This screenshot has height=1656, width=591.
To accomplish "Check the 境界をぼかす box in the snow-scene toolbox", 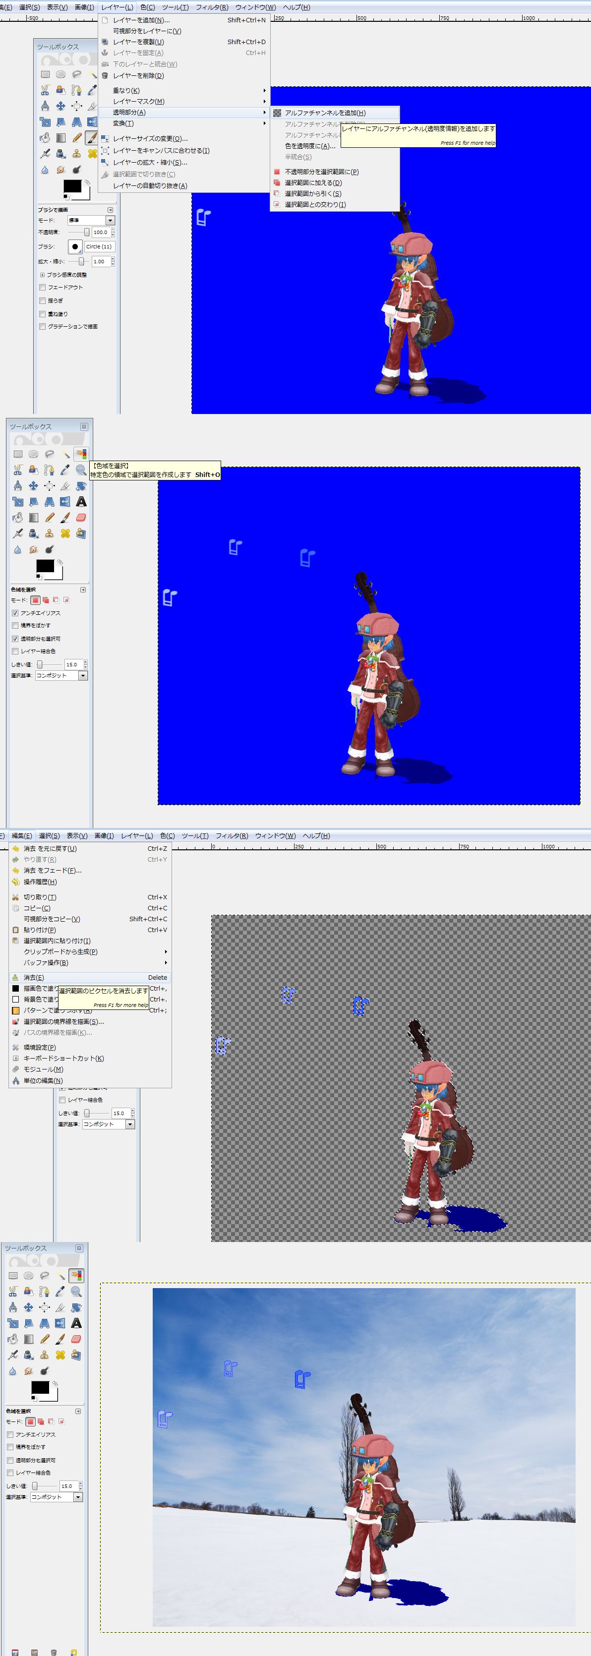I will 10,1446.
